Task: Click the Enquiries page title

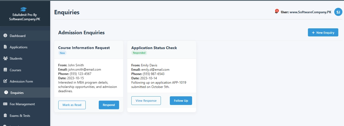Action: click(x=67, y=12)
